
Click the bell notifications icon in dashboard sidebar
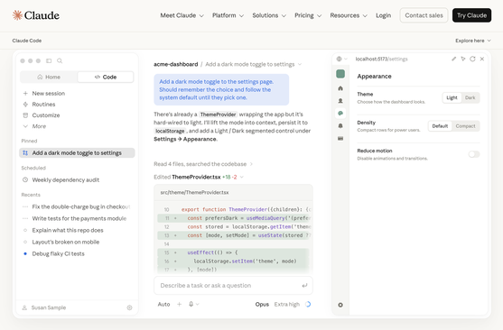click(x=340, y=125)
